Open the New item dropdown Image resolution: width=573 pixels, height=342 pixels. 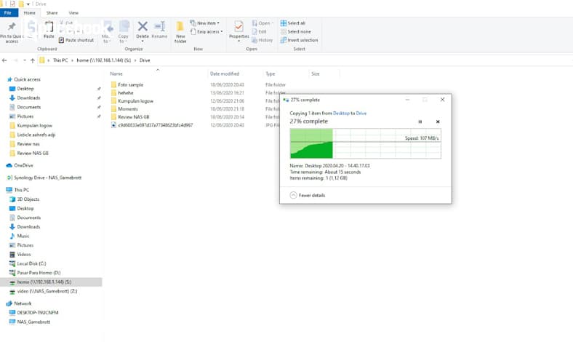[x=204, y=23]
